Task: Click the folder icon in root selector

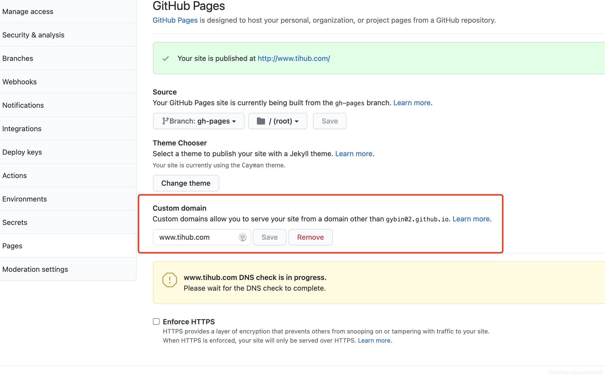Action: 261,121
